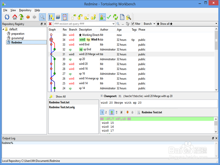This screenshot has height=165, width=220.
Task: Select the Working Directory revision 34+
Action: pyautogui.click(x=131, y=35)
